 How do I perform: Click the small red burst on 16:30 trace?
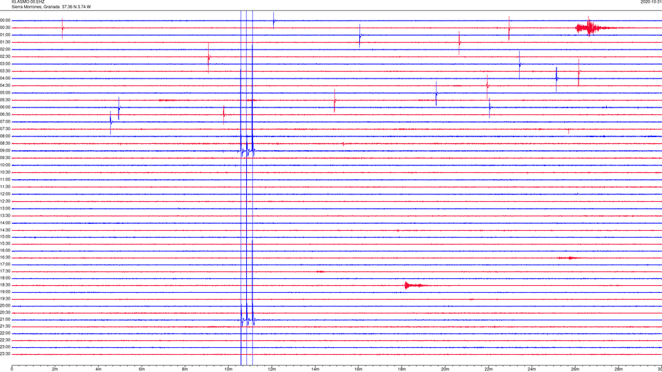click(569, 258)
